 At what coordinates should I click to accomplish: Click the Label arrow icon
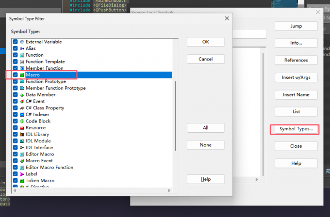[22, 174]
